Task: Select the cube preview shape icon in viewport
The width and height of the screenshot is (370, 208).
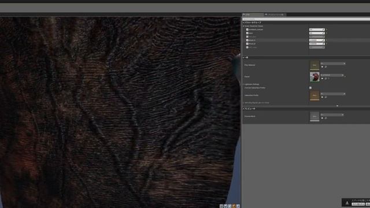Action: click(x=234, y=206)
